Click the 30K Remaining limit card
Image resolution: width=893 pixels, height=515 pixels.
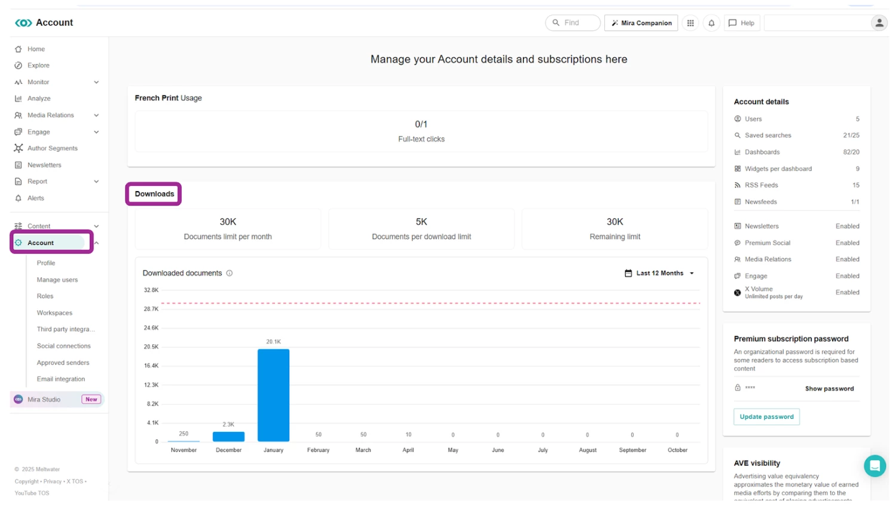click(614, 229)
